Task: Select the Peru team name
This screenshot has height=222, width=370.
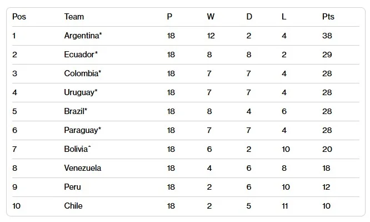Action: (72, 187)
